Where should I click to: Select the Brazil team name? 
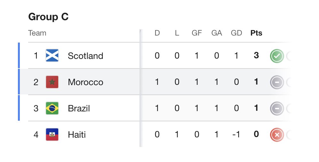tap(79, 108)
